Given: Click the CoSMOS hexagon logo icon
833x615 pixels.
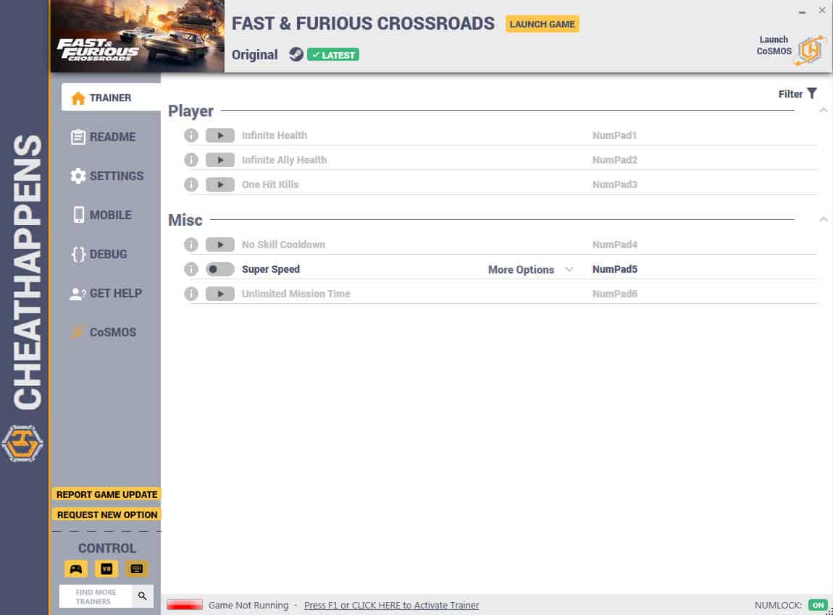Looking at the screenshot, I should [811, 51].
